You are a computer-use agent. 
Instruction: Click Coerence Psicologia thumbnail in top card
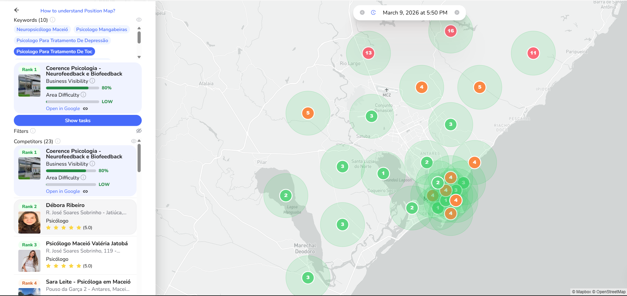29,86
